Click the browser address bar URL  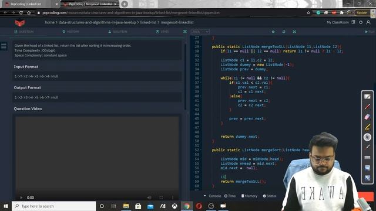click(131, 13)
